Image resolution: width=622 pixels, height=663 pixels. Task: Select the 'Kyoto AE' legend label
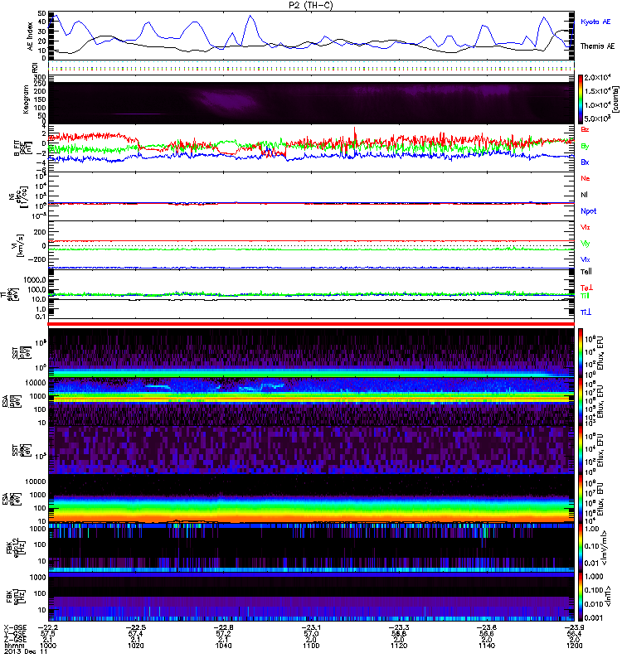[595, 22]
